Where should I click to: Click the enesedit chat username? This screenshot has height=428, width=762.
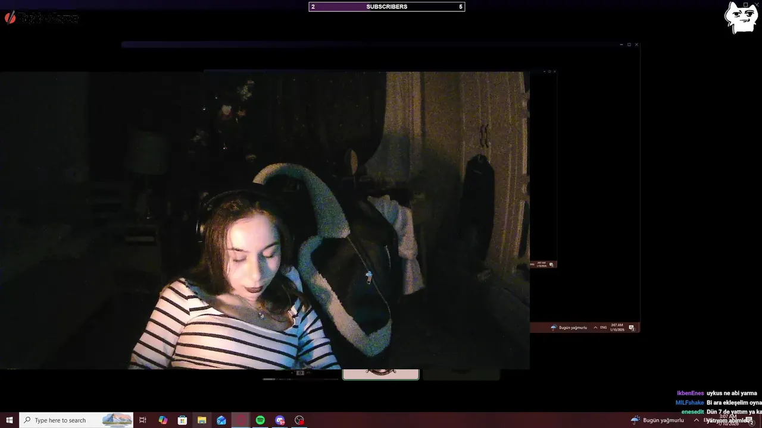(692, 411)
